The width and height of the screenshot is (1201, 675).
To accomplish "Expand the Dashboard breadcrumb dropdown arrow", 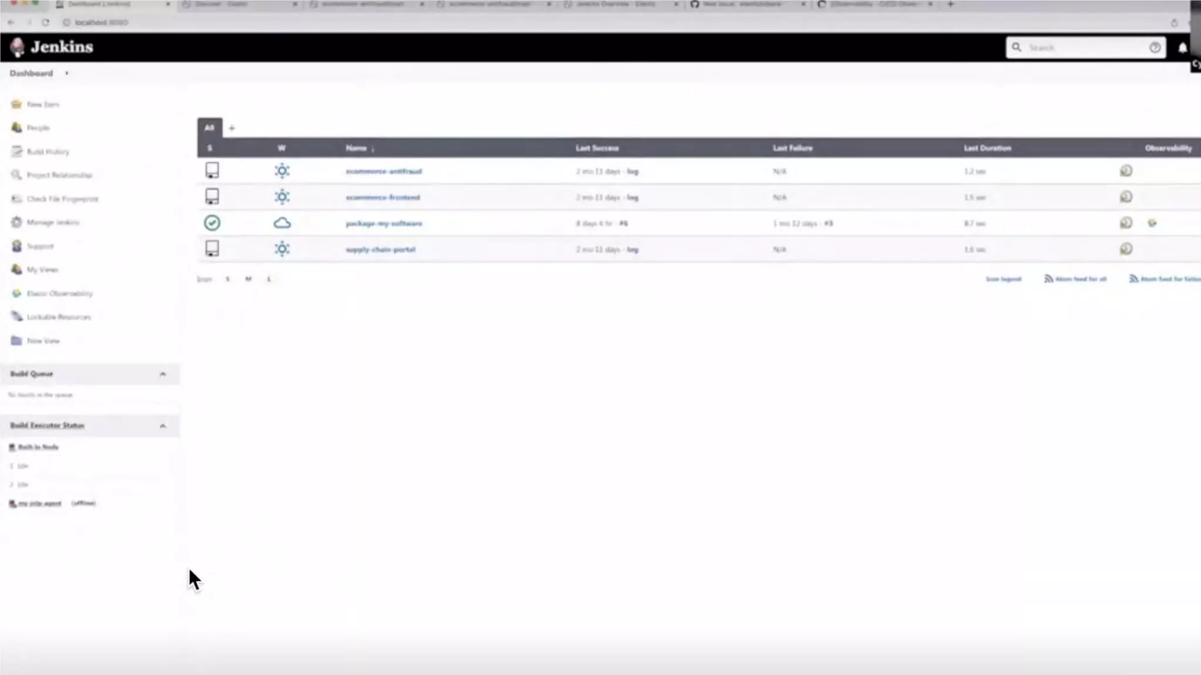I will click(x=67, y=73).
